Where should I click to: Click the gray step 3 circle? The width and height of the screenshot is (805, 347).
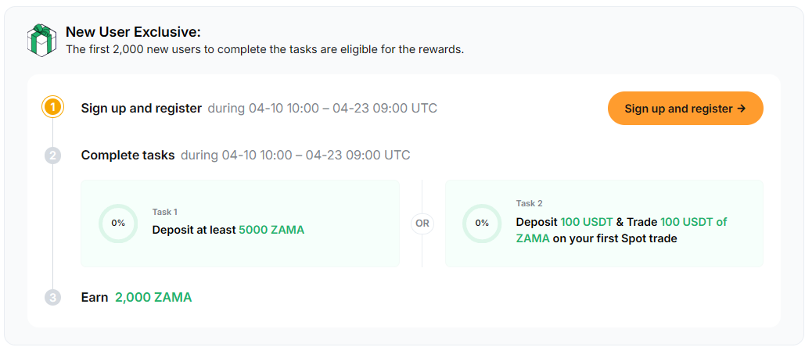point(52,297)
